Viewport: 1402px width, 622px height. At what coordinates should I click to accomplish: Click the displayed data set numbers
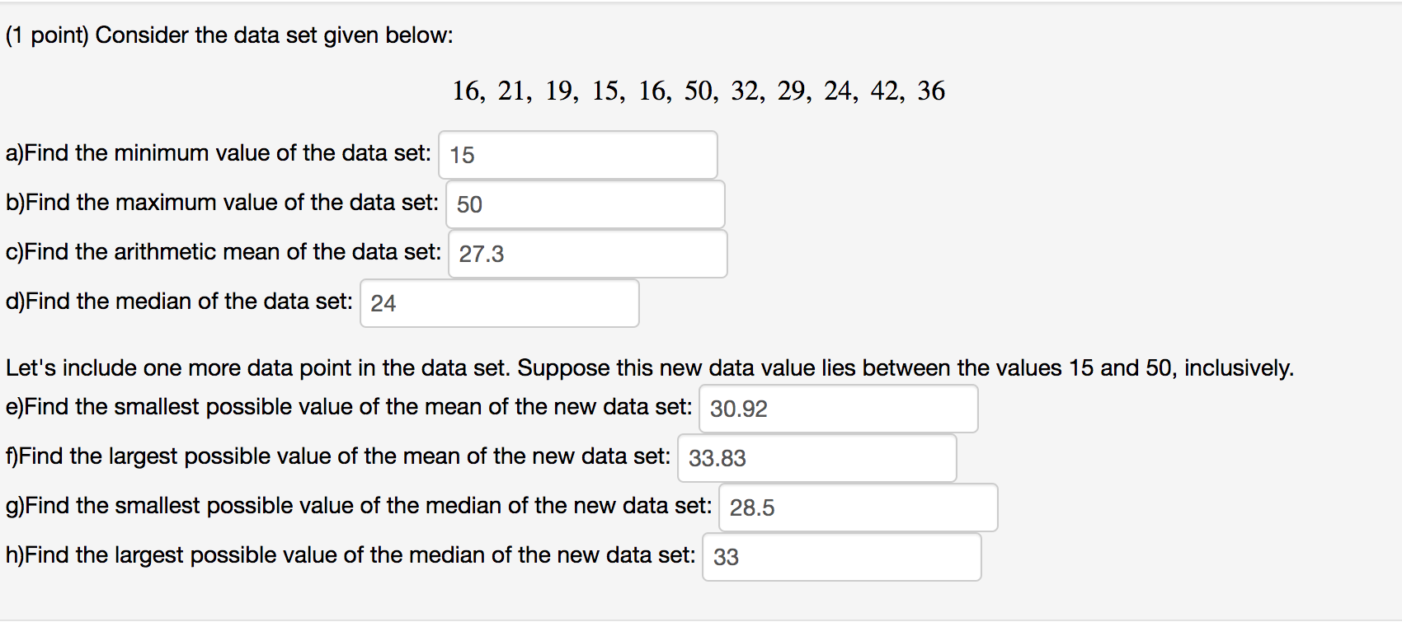pyautogui.click(x=699, y=91)
